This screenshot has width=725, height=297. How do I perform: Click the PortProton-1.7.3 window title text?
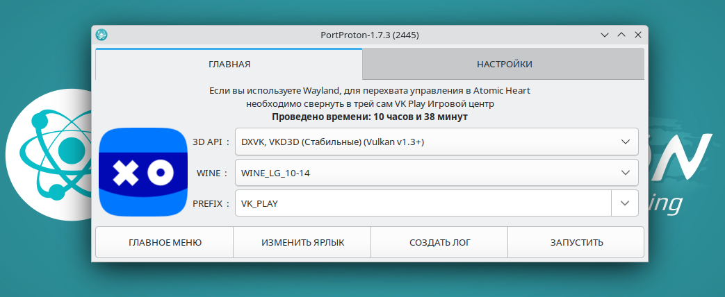(369, 35)
